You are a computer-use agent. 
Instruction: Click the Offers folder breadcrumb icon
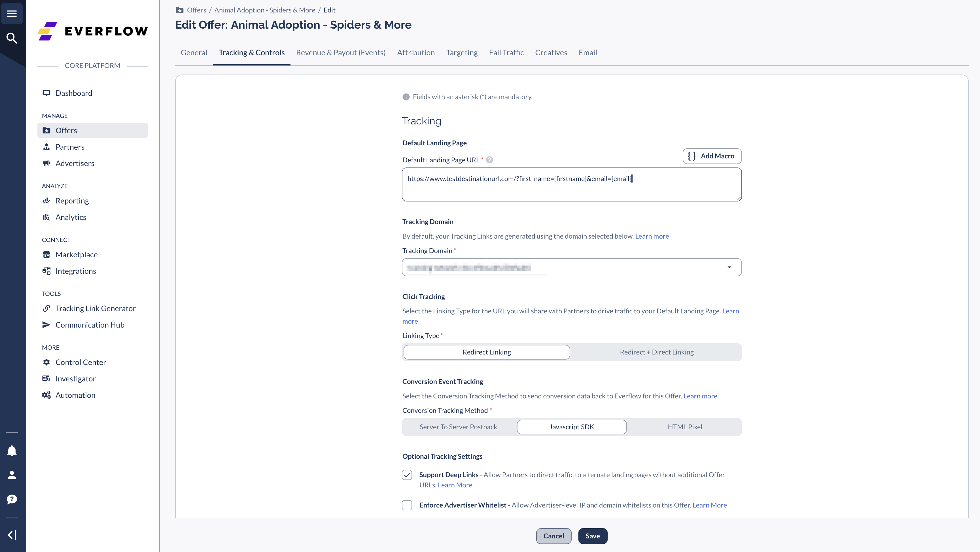tap(180, 10)
